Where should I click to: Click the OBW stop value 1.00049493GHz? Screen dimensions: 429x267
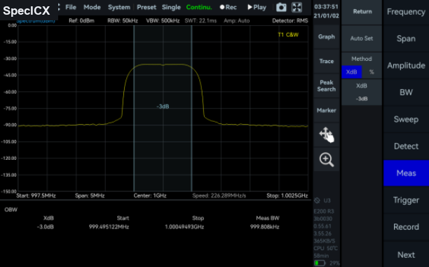[x=184, y=227]
